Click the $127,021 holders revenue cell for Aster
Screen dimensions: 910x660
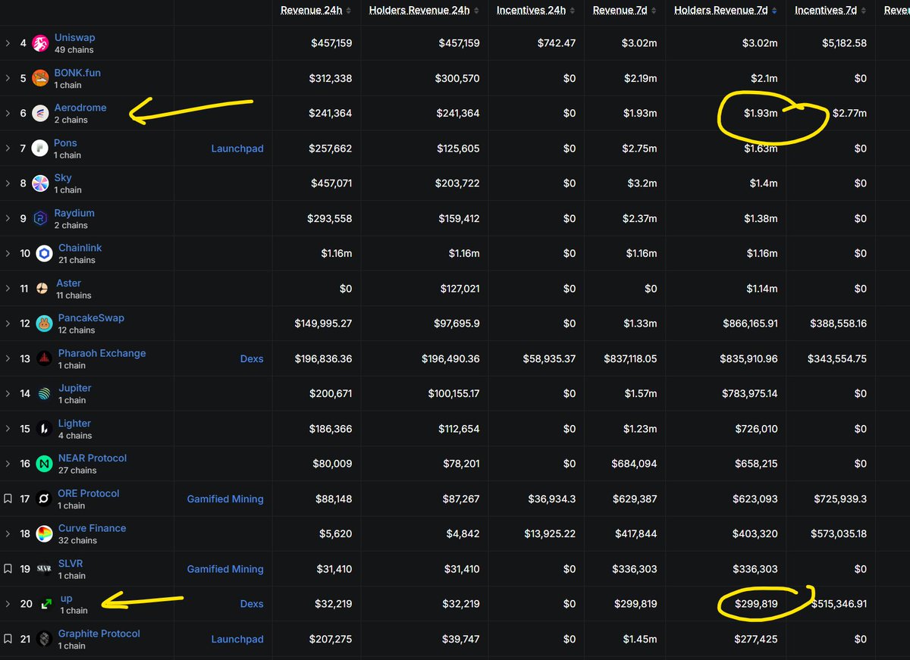pyautogui.click(x=458, y=289)
